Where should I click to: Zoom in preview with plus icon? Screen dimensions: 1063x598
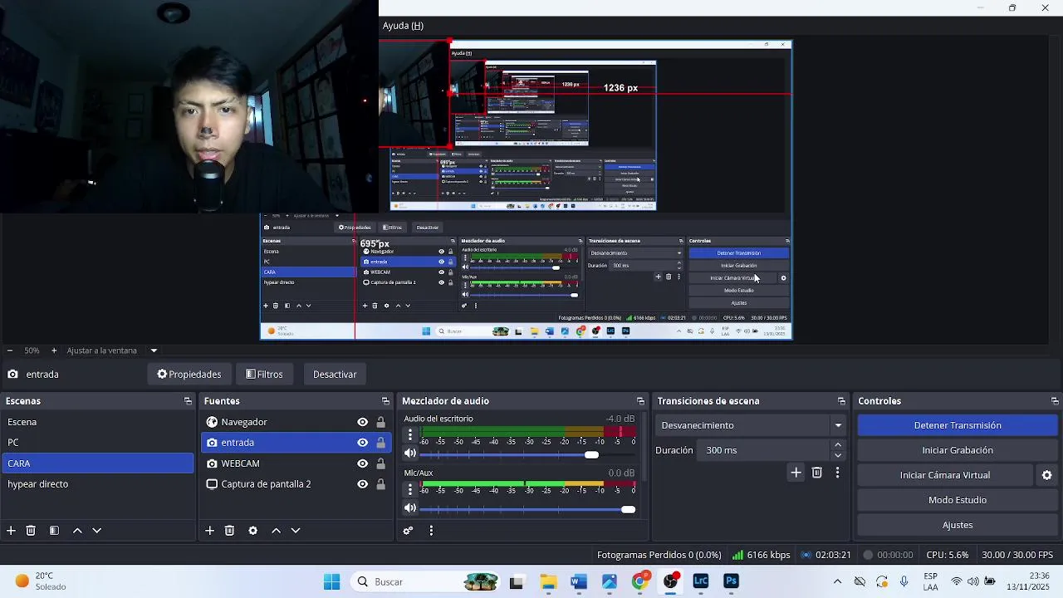[x=54, y=350]
